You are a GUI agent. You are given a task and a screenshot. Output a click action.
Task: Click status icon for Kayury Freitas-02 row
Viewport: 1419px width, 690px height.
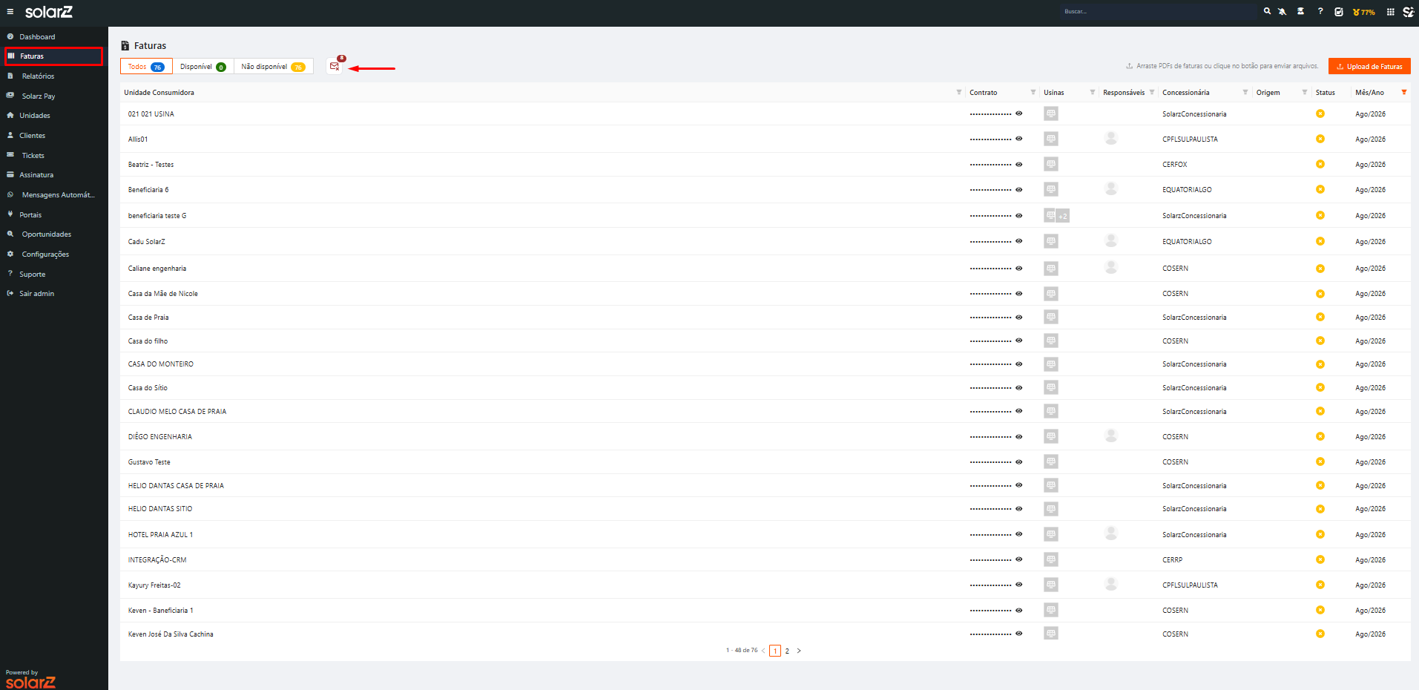[x=1320, y=585]
